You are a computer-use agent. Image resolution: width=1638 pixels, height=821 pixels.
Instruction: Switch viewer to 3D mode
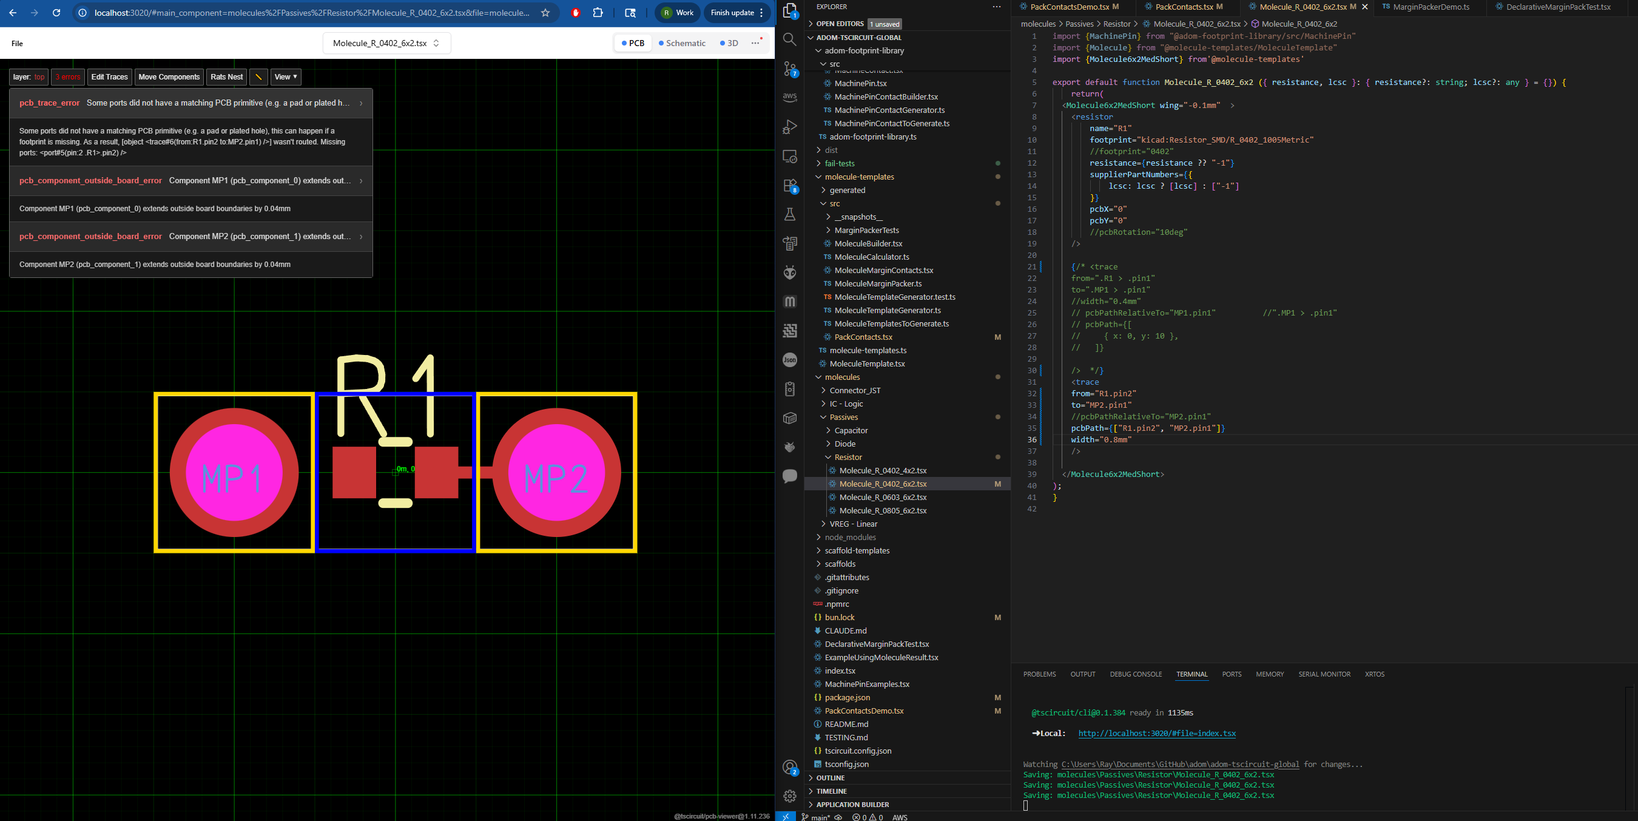[x=729, y=43]
